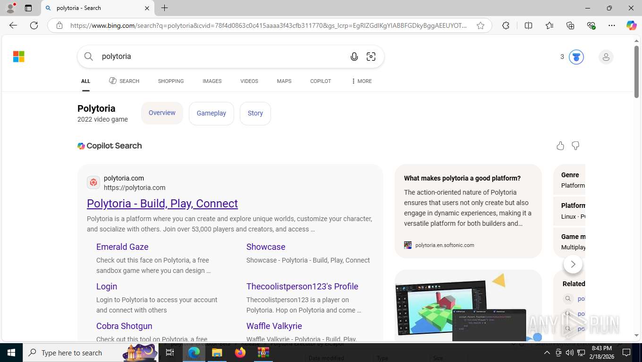Expand the MORE search categories
This screenshot has width=642, height=362.
coord(361,81)
